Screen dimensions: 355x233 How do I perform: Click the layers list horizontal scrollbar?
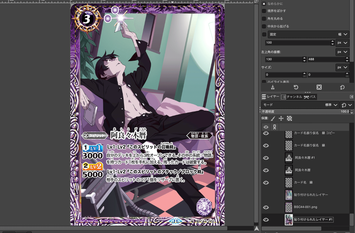291,229
